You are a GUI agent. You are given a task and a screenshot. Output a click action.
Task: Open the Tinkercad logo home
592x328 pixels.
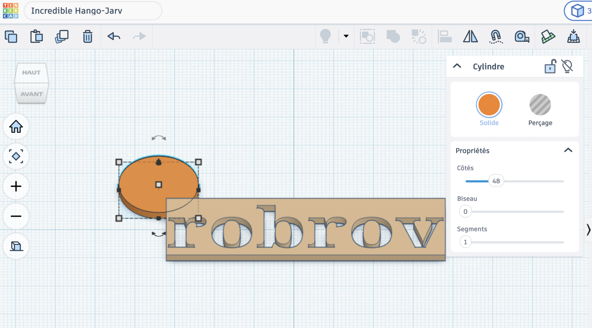pos(10,11)
